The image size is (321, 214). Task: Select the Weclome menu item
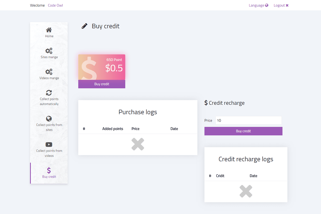pos(37,5)
